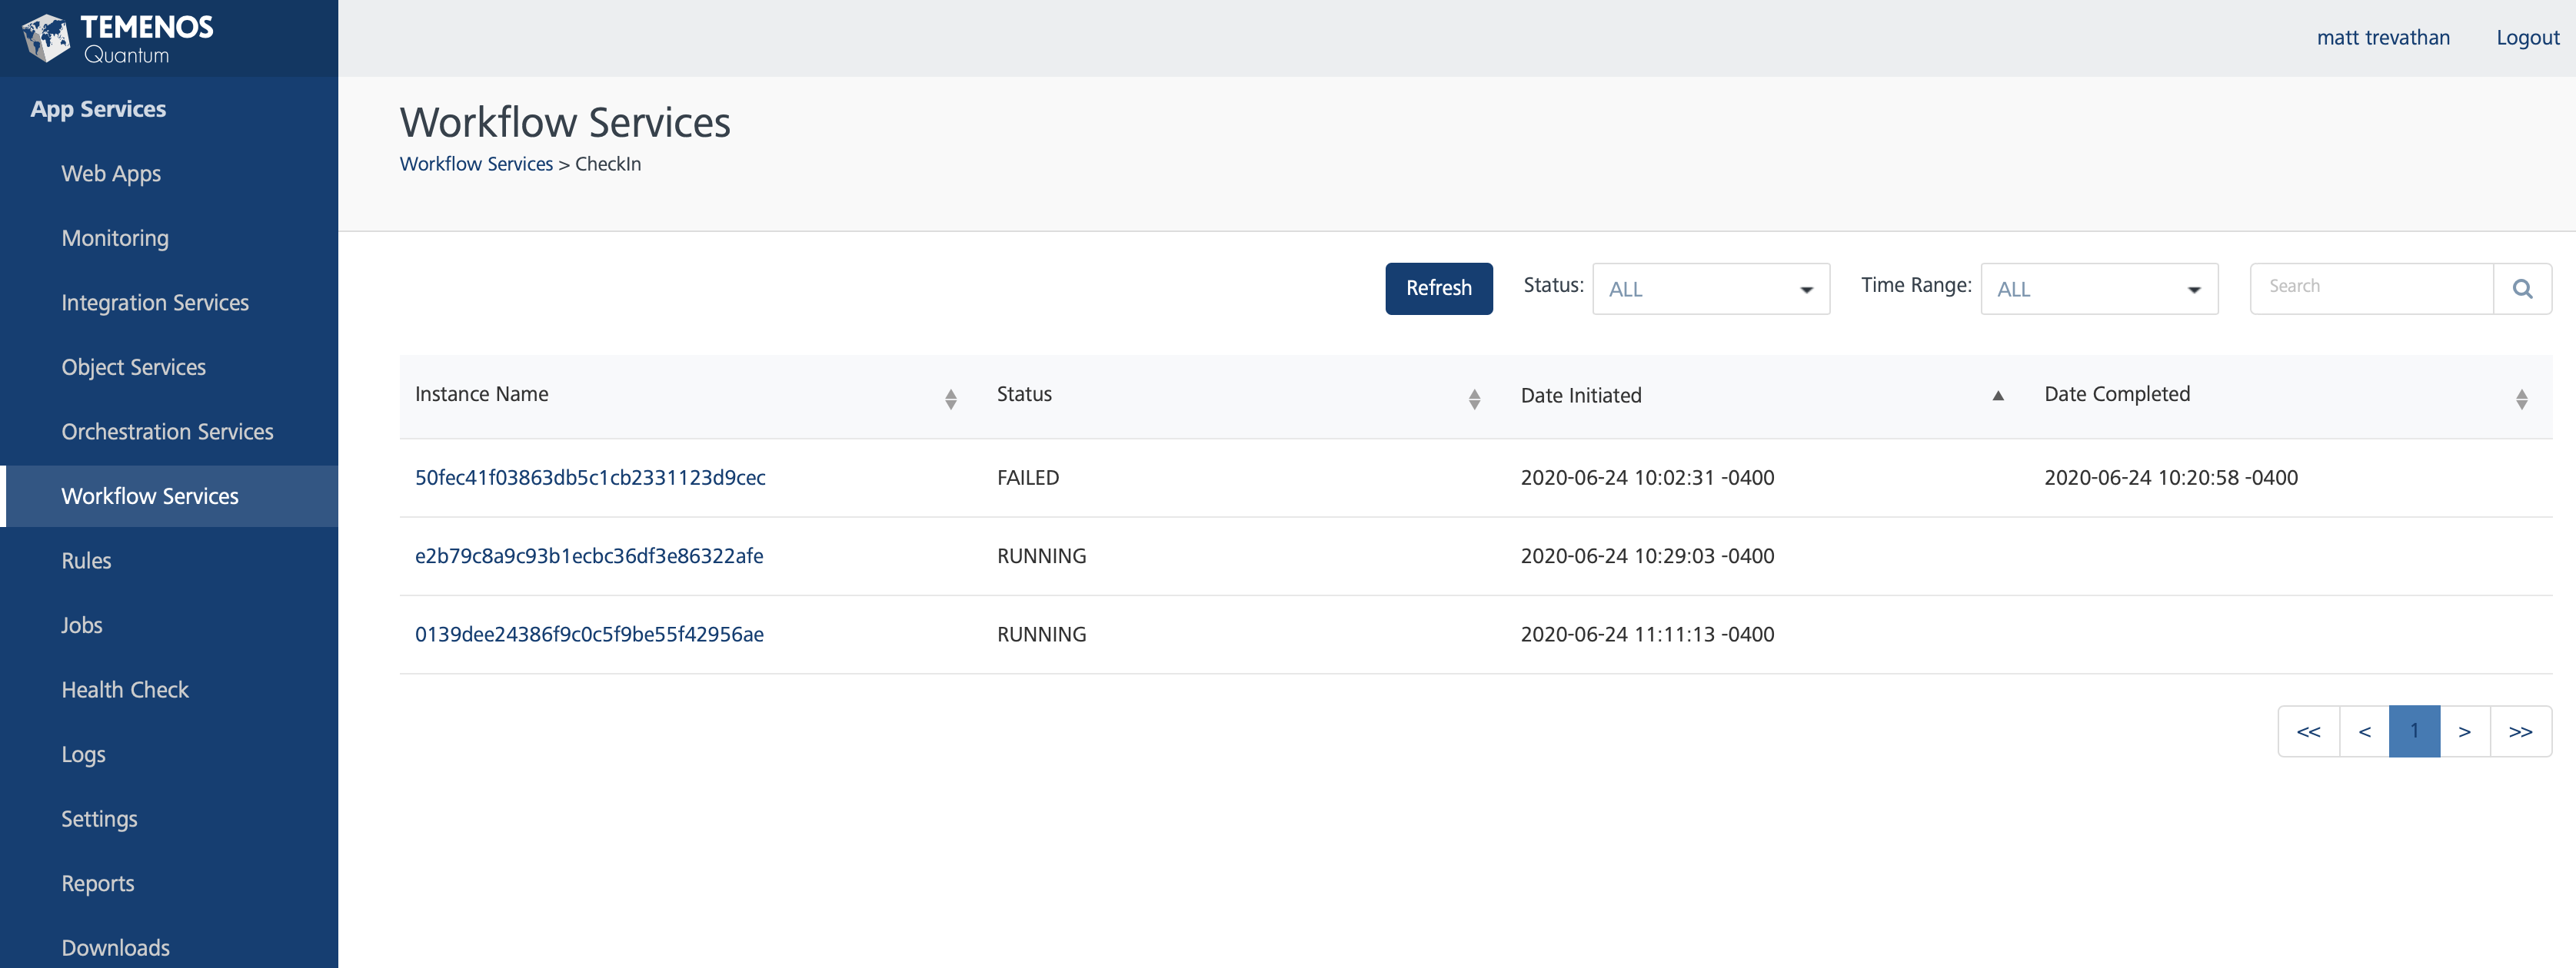The width and height of the screenshot is (2576, 968).
Task: Open the Time Range dropdown
Action: [x=2098, y=289]
